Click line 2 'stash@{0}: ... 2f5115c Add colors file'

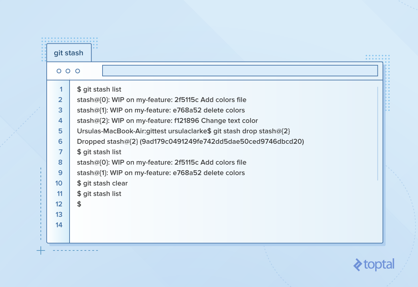coord(162,100)
